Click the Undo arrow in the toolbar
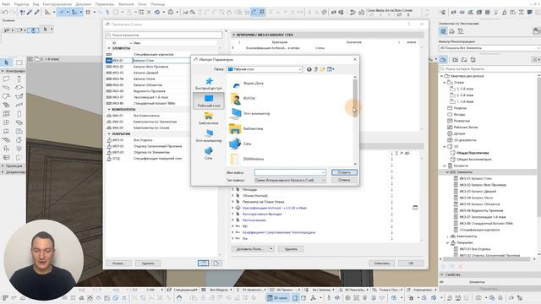 coord(5,12)
